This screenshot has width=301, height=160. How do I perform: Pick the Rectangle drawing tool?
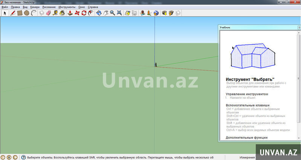[20, 13]
